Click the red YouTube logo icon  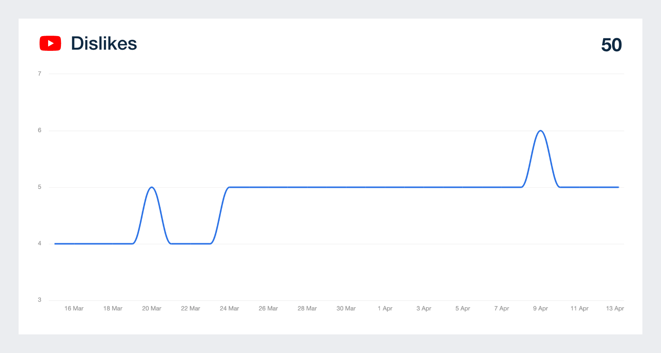50,43
